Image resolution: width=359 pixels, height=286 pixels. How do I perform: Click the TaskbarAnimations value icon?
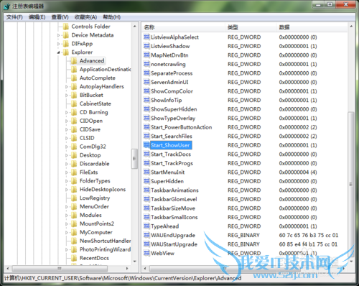146,190
